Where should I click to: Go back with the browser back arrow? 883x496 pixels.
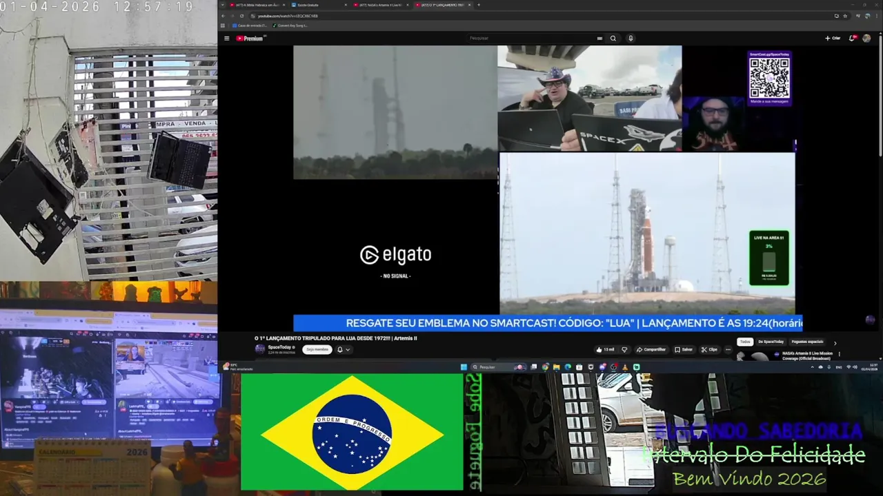click(223, 16)
